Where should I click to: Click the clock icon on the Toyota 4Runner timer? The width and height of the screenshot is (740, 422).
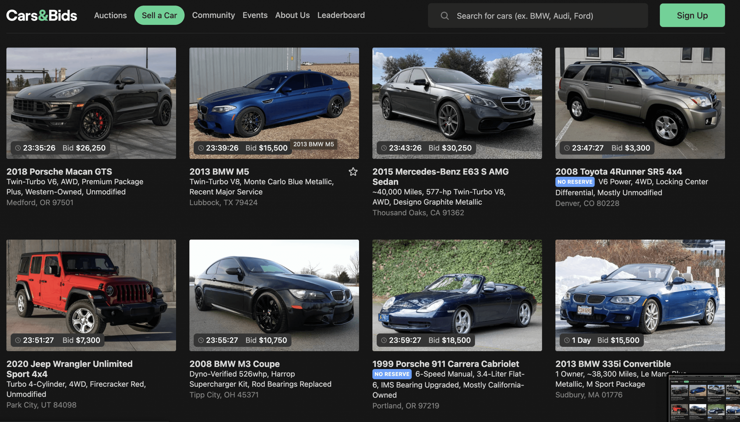click(x=567, y=148)
